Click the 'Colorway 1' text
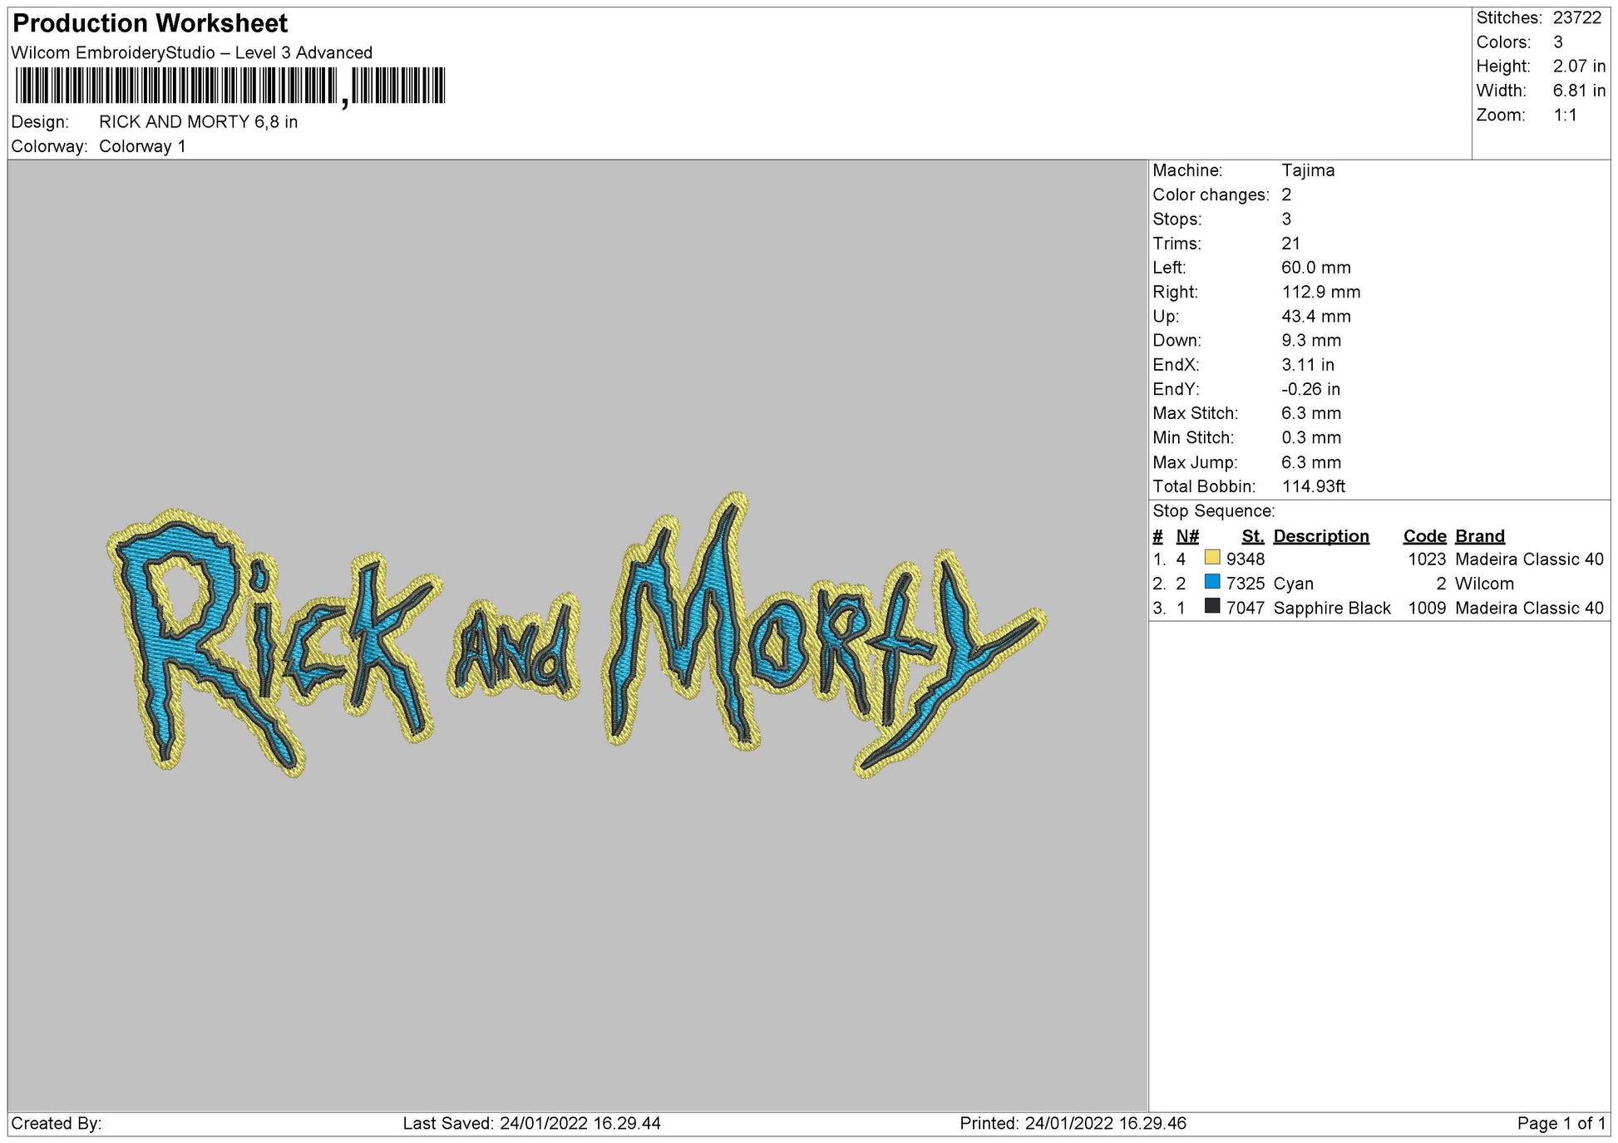This screenshot has width=1618, height=1143. [x=142, y=146]
